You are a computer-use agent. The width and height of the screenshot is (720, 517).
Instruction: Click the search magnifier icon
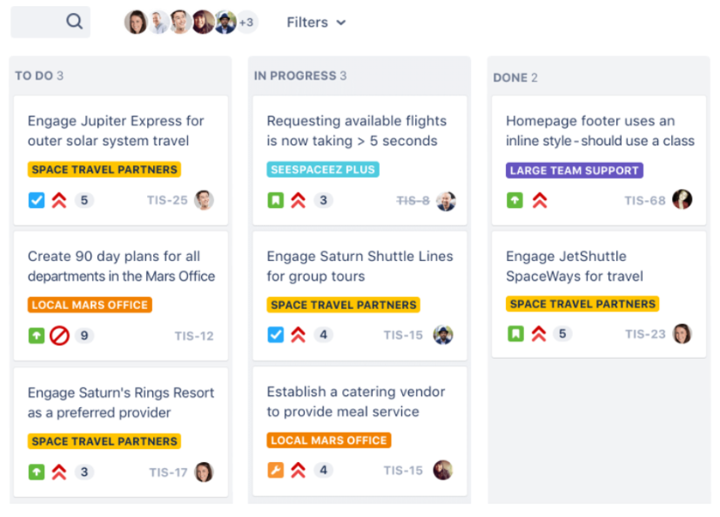(x=74, y=21)
